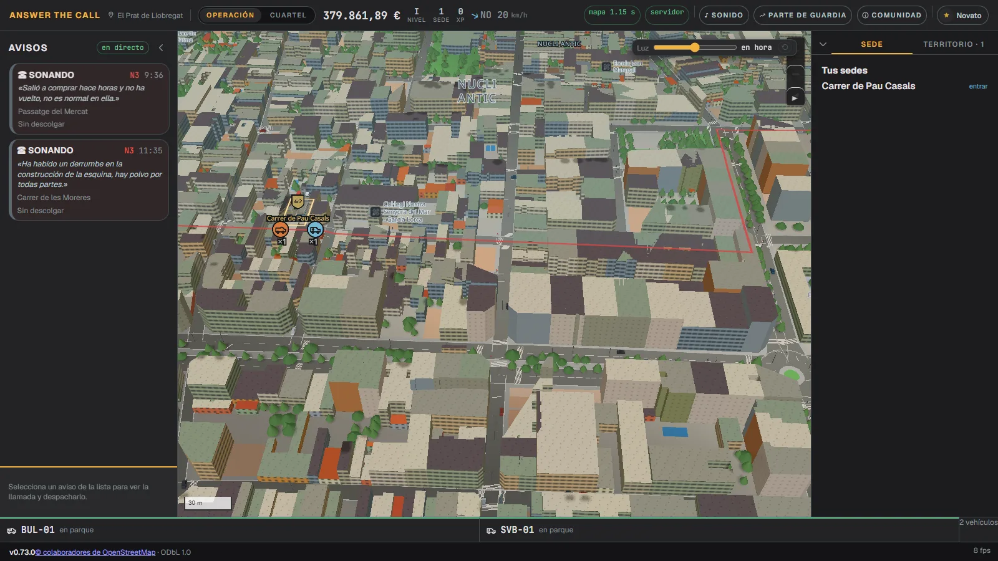Click the wind direction arrow indicator
This screenshot has height=561, width=998.
[475, 16]
